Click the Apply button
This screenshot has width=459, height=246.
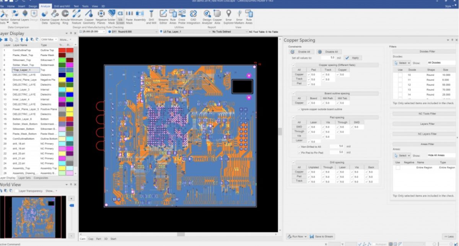(353, 58)
